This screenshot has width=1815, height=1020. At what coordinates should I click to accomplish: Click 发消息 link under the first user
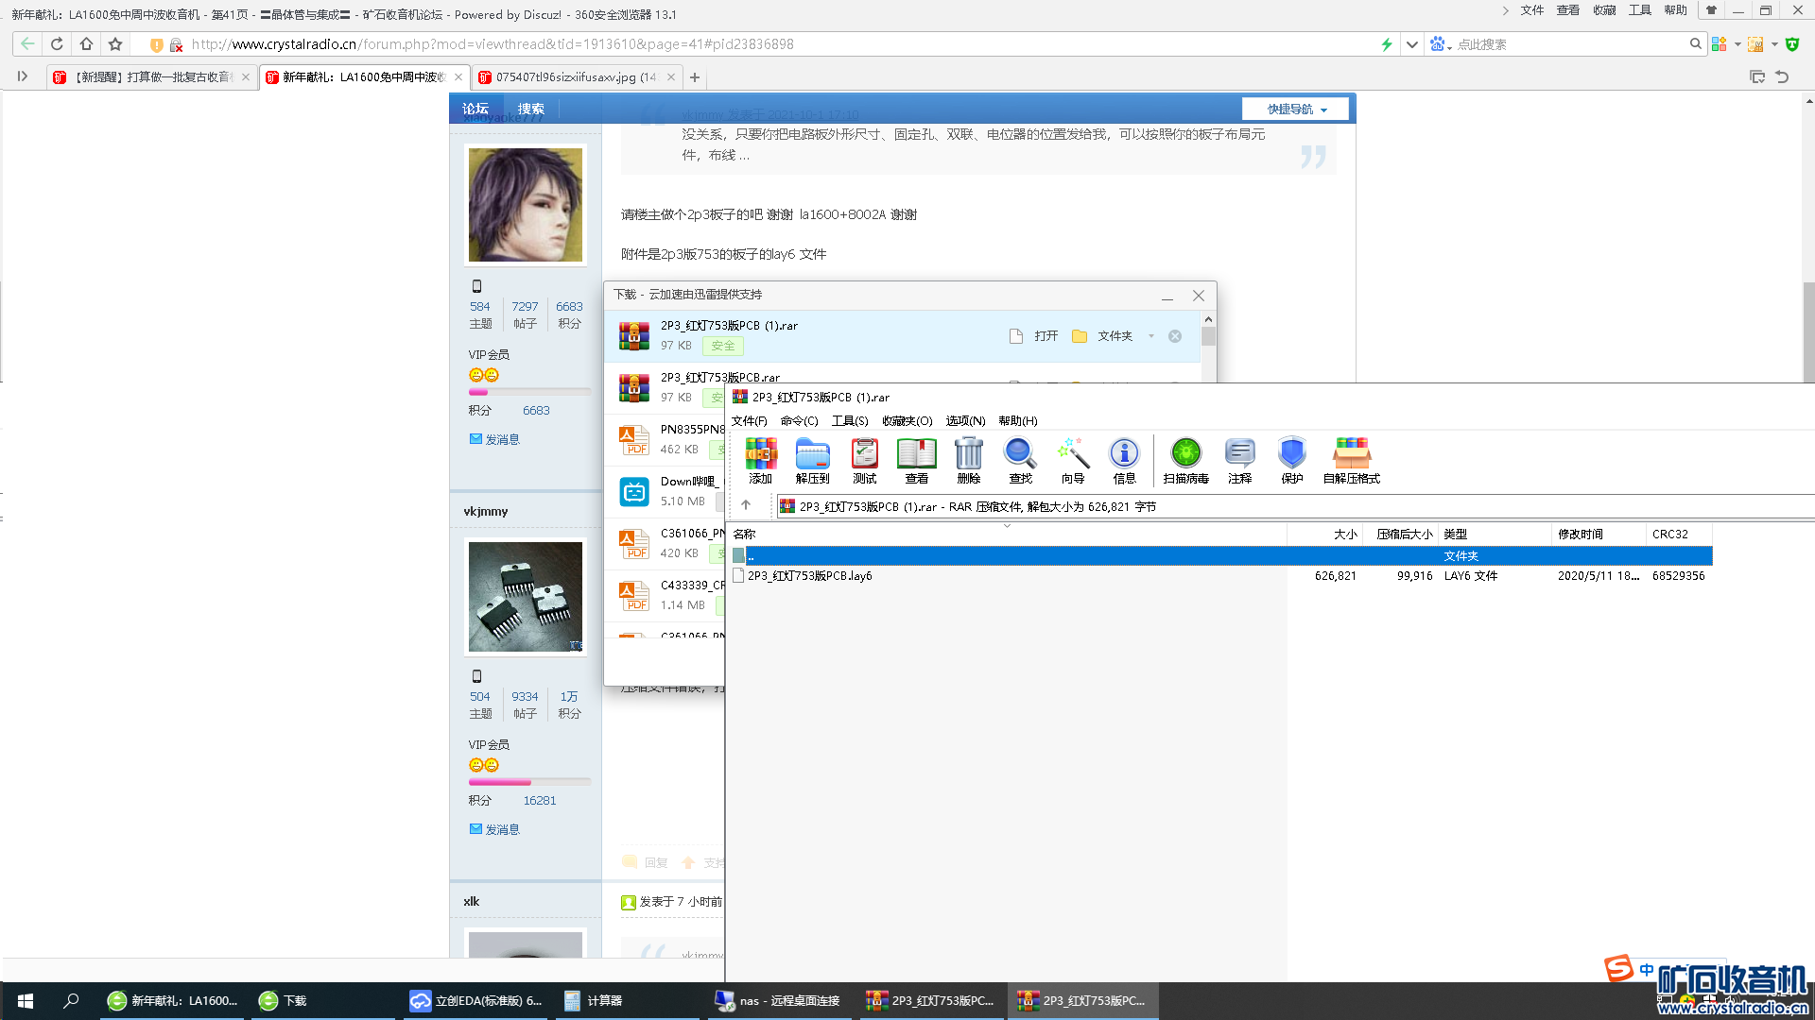(x=502, y=439)
